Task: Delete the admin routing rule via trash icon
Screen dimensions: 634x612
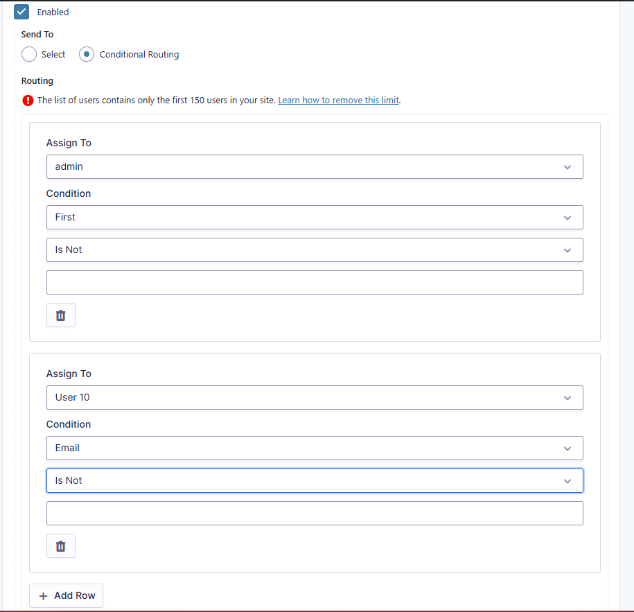Action: 61,315
